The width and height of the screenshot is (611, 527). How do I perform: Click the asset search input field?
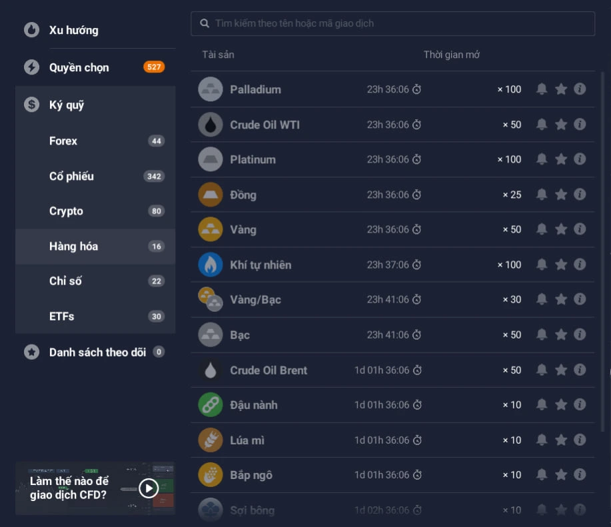[x=393, y=24]
